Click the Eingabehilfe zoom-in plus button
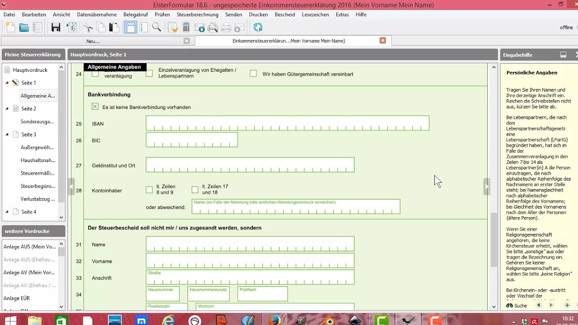 [x=567, y=306]
